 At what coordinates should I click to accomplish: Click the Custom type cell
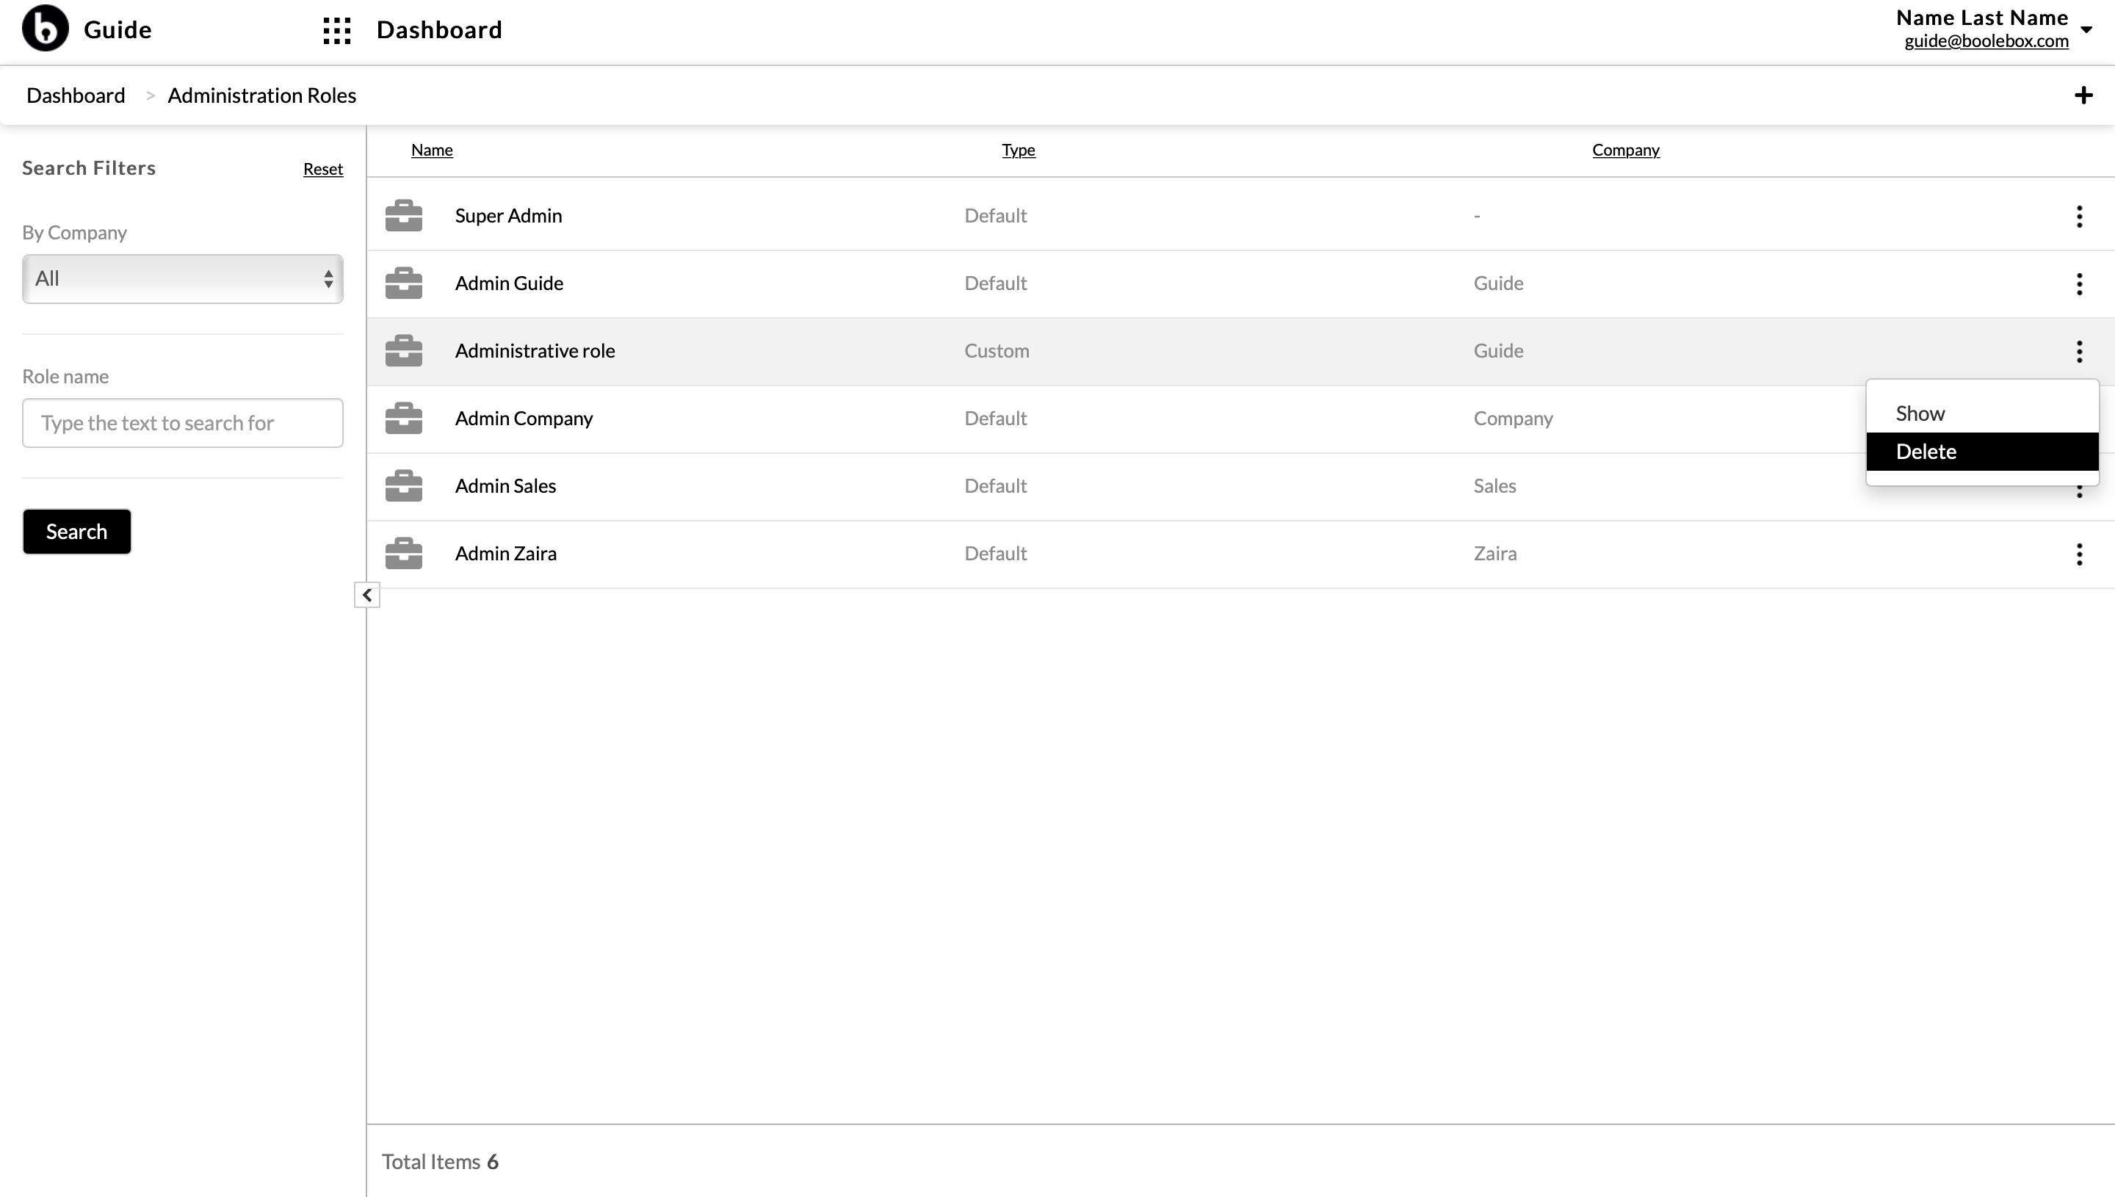click(997, 350)
